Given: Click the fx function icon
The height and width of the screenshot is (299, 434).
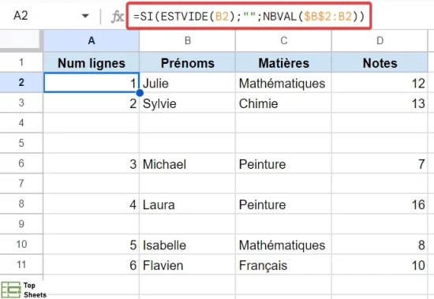Looking at the screenshot, I should coord(118,17).
